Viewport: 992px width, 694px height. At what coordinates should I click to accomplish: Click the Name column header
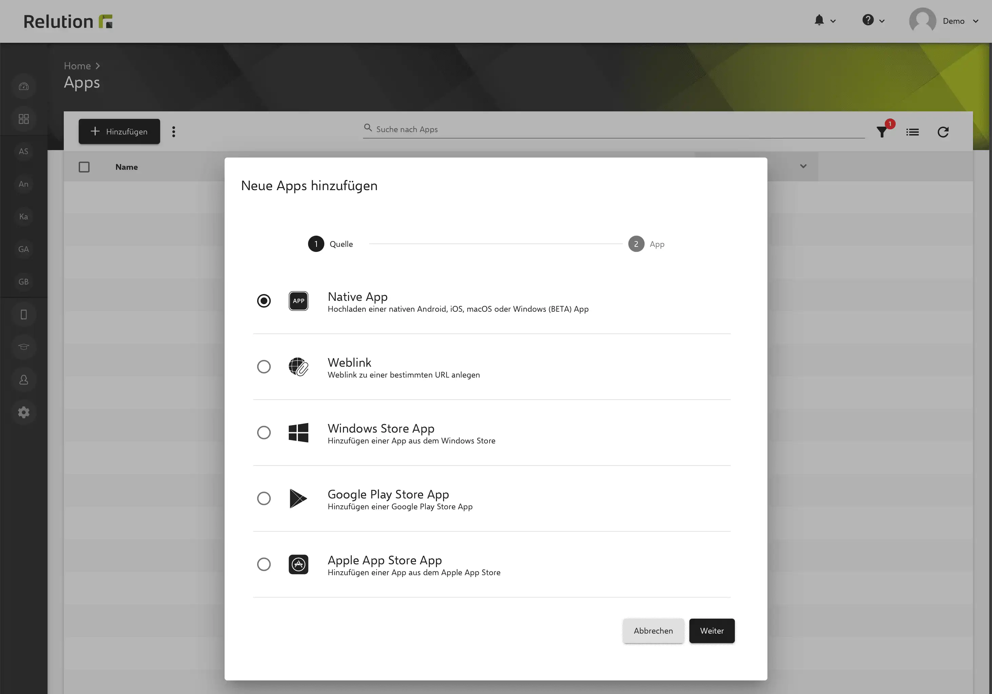127,167
